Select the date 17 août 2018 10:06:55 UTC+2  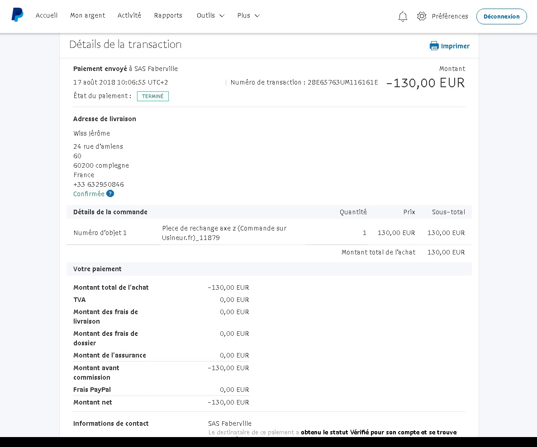[x=120, y=82]
